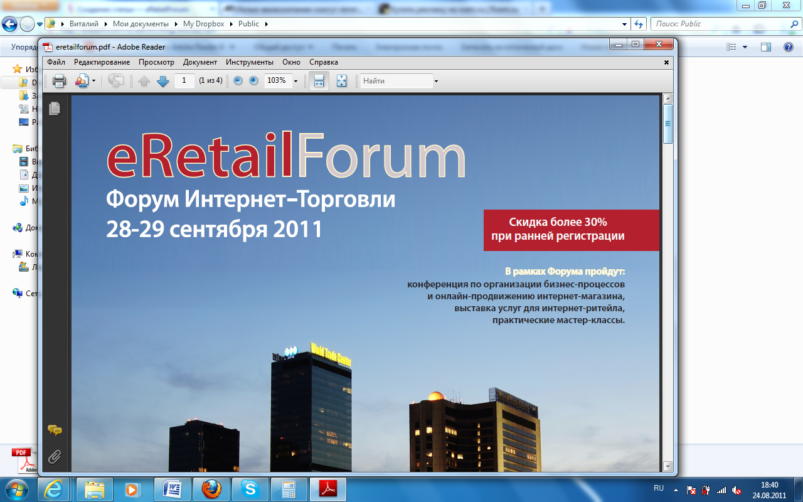Select the PDF file thumbnail in Explorer
The width and height of the screenshot is (803, 502).
(x=26, y=461)
